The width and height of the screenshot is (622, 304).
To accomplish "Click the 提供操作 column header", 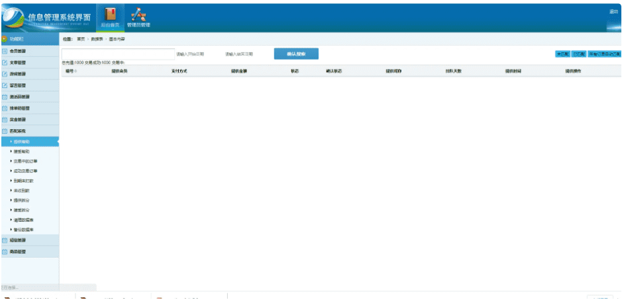I will 573,71.
